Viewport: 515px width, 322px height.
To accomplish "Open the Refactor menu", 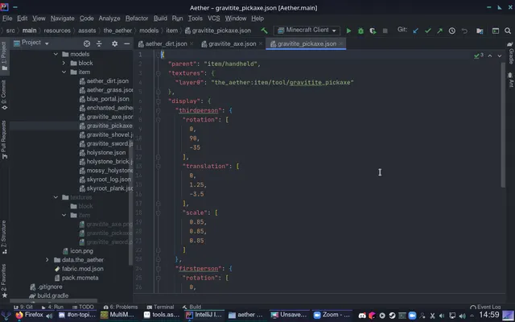I will point(137,19).
